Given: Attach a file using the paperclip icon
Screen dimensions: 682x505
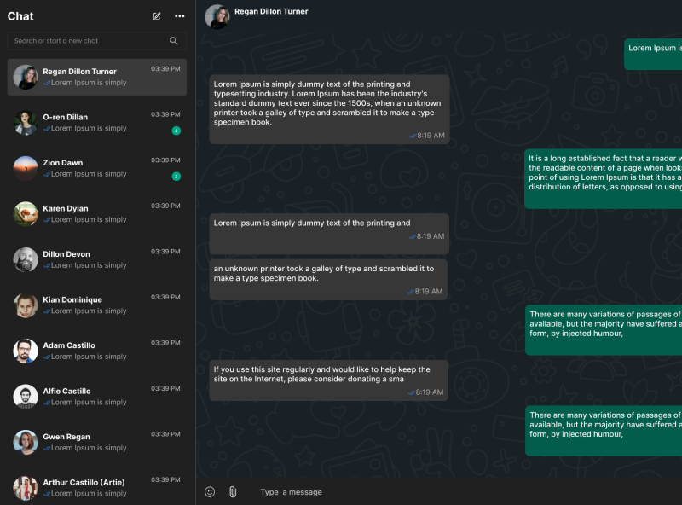Looking at the screenshot, I should [x=231, y=491].
